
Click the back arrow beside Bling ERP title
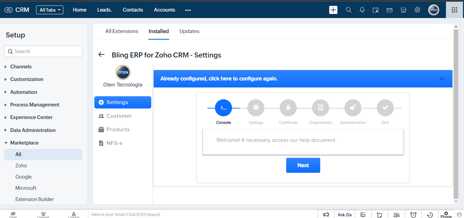[x=101, y=55]
